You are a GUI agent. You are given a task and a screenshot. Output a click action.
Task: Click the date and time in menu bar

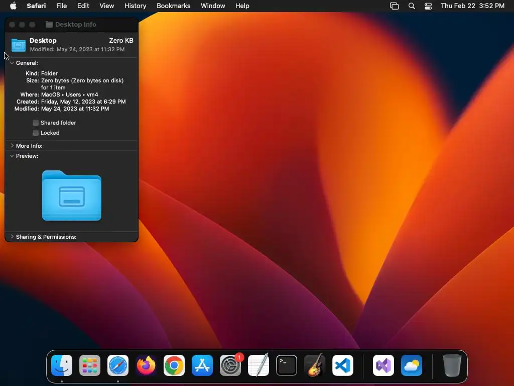(472, 6)
